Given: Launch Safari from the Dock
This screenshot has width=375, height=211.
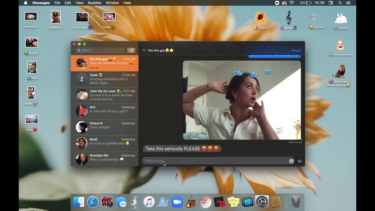Looking at the screenshot, I should click(93, 202).
